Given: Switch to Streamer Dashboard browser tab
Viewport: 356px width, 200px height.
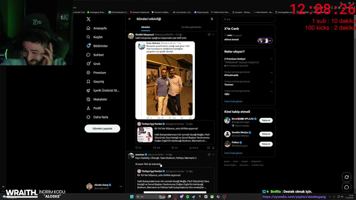Looking at the screenshot, I should (x=139, y=12).
